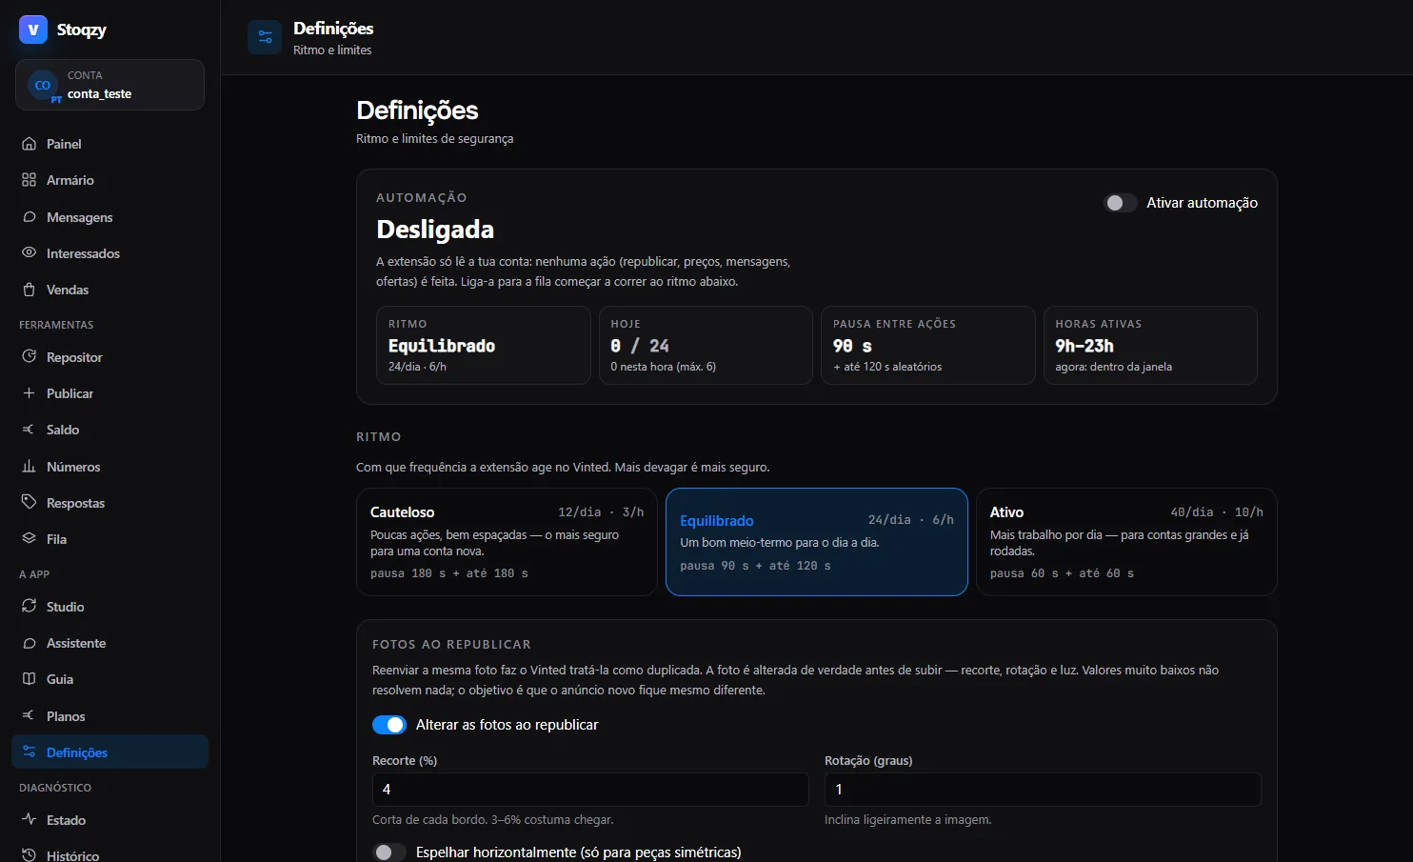Click the Repositor clock-refresh icon

click(x=29, y=357)
